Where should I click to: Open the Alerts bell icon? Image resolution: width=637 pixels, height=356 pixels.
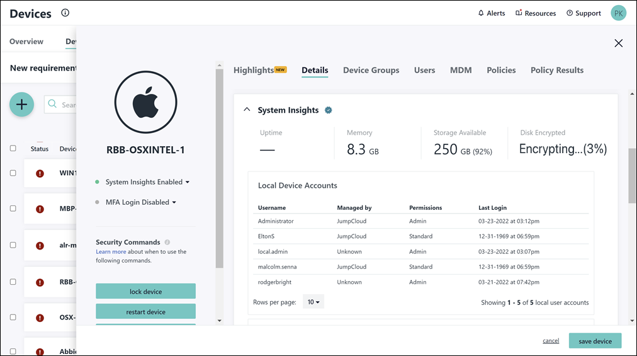[x=482, y=13]
